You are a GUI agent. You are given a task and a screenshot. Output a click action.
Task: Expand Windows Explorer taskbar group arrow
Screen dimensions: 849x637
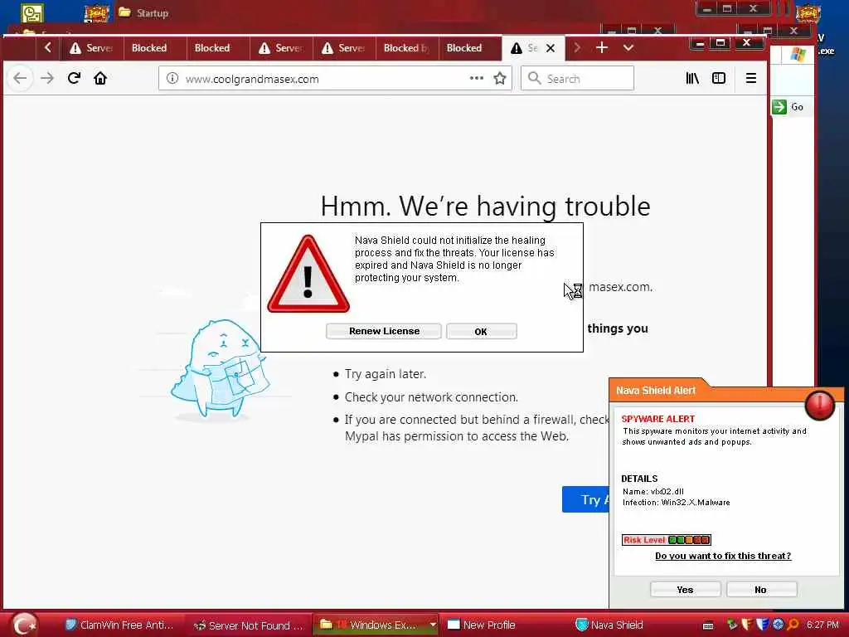pos(432,625)
